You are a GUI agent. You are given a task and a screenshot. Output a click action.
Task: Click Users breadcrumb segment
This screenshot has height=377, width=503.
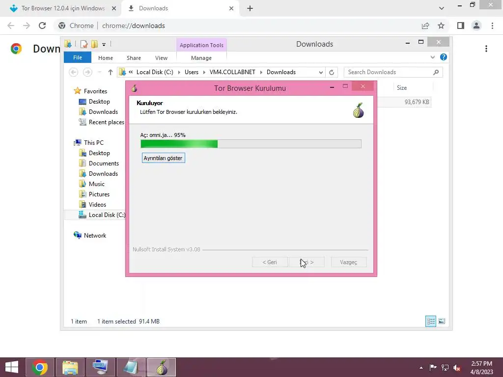click(192, 72)
